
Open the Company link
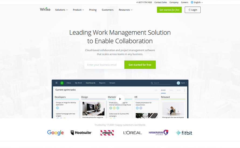(174, 2)
